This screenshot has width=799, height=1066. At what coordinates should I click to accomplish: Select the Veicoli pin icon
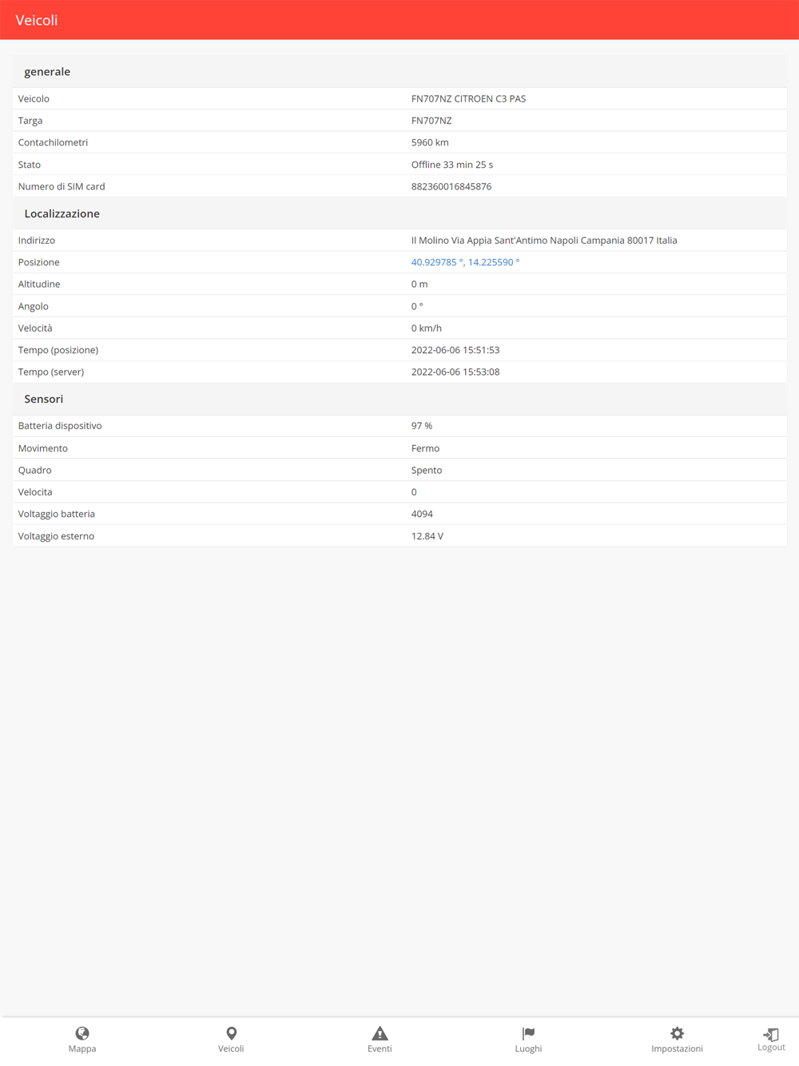click(x=231, y=1033)
